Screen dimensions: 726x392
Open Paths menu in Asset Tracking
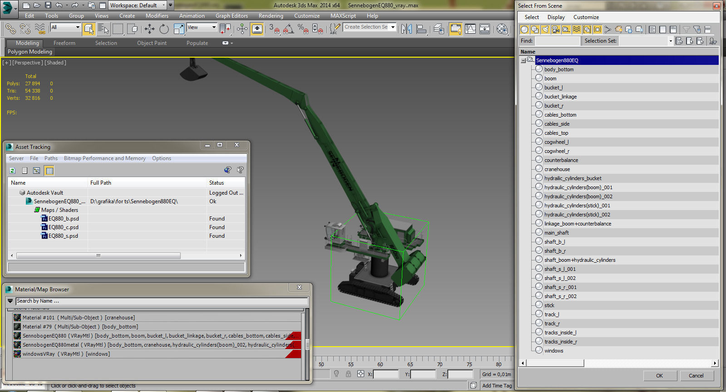pos(51,158)
